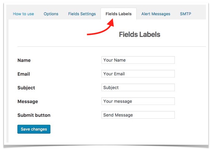
Task: Click the bold Name row label
Action: [x=24, y=60]
